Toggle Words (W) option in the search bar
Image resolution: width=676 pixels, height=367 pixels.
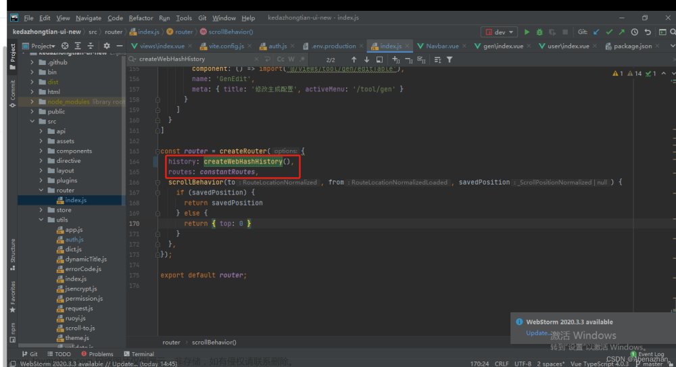291,59
